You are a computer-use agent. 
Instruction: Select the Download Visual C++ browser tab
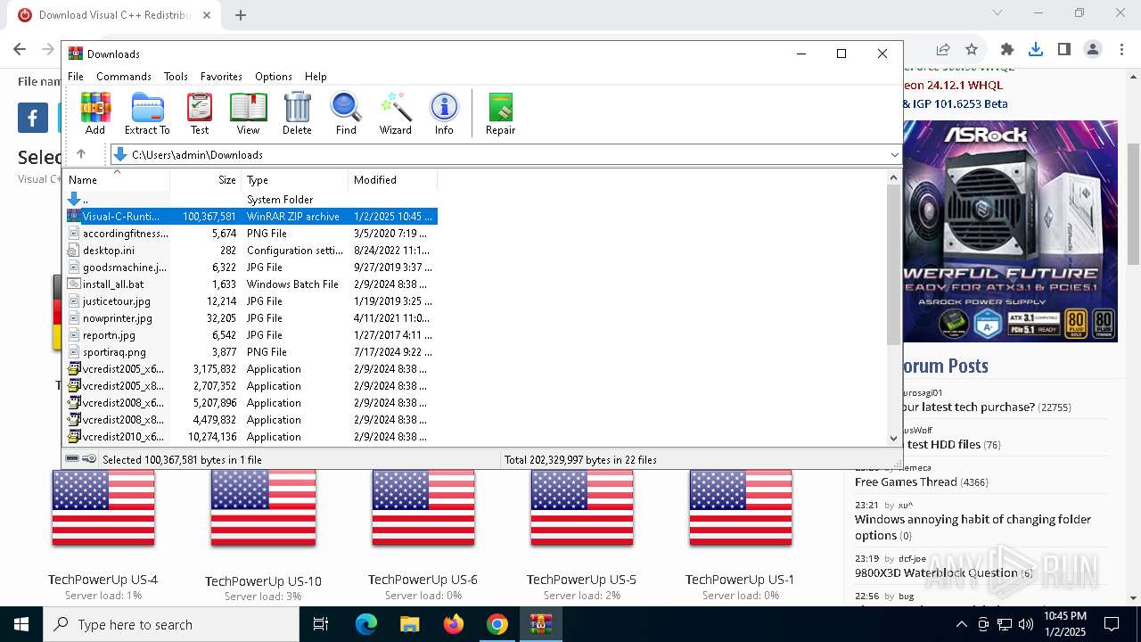(114, 15)
